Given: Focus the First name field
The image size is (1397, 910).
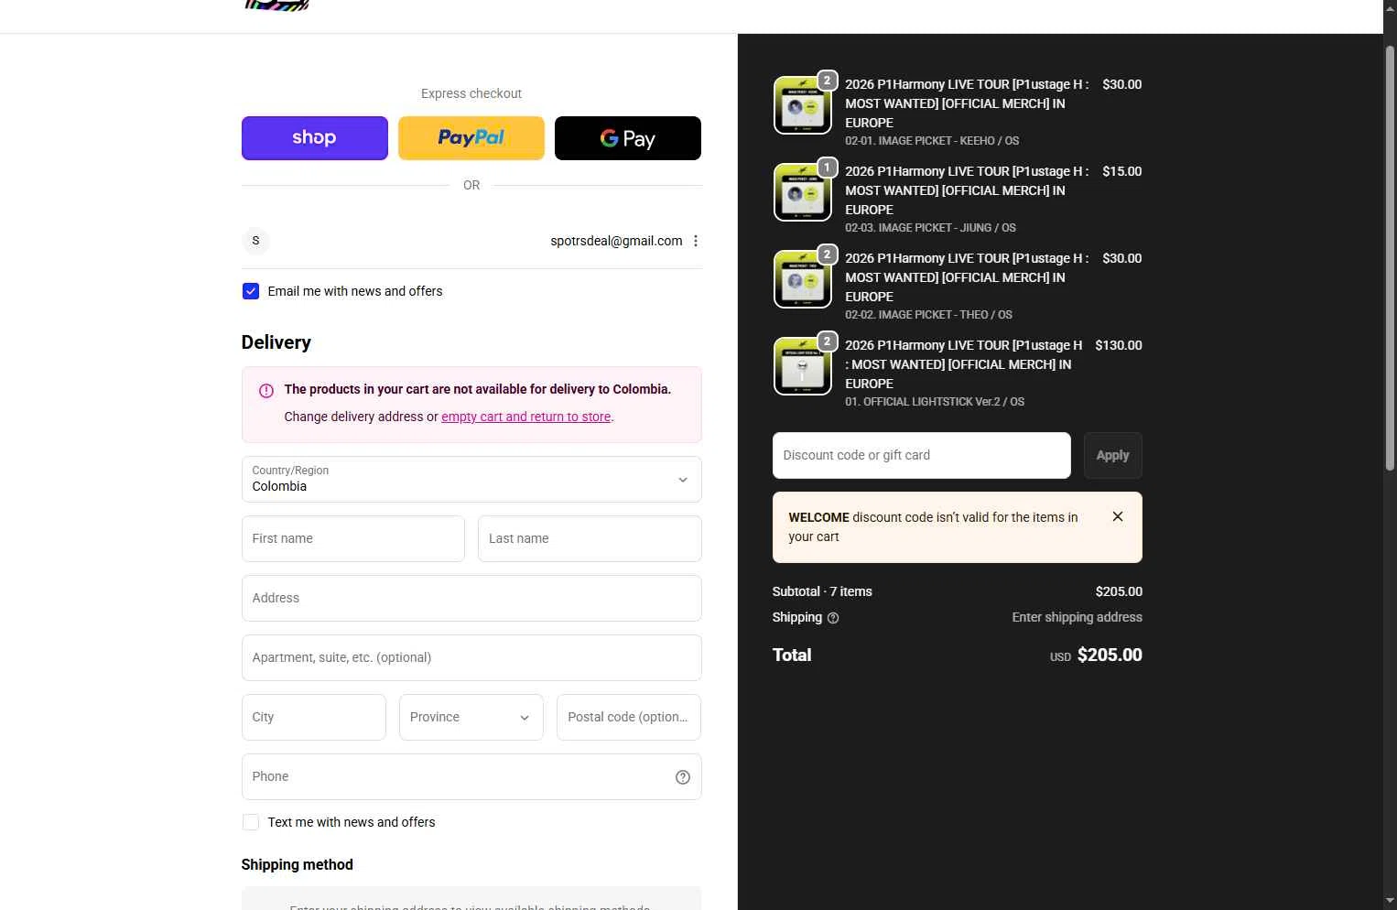Looking at the screenshot, I should click(353, 538).
